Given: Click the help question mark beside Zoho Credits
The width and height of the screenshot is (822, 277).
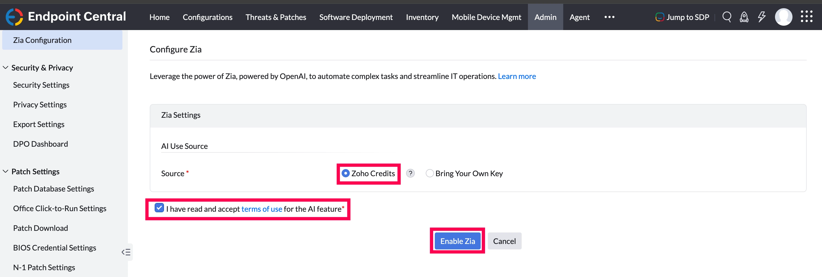Looking at the screenshot, I should (410, 173).
